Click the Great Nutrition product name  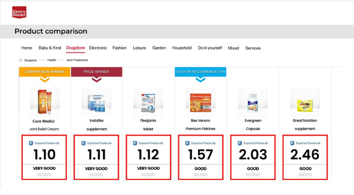click(x=305, y=121)
